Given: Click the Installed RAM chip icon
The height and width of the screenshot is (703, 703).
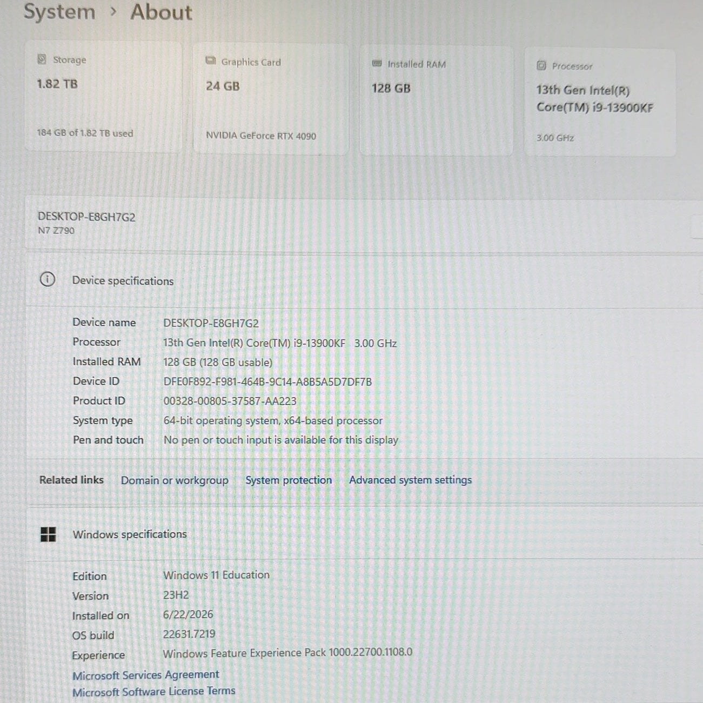Looking at the screenshot, I should (377, 64).
